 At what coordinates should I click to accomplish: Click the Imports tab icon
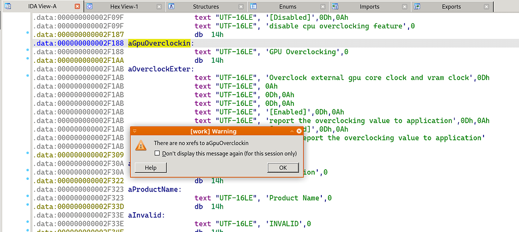[x=335, y=7]
